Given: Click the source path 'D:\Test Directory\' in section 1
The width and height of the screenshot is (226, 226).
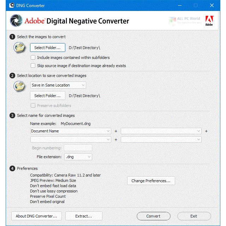Looking at the screenshot, I should point(84,48).
